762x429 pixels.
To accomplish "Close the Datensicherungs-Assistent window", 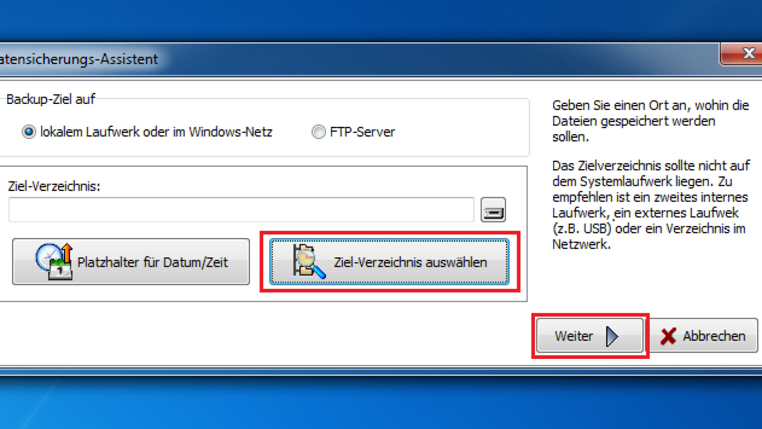I will point(748,53).
